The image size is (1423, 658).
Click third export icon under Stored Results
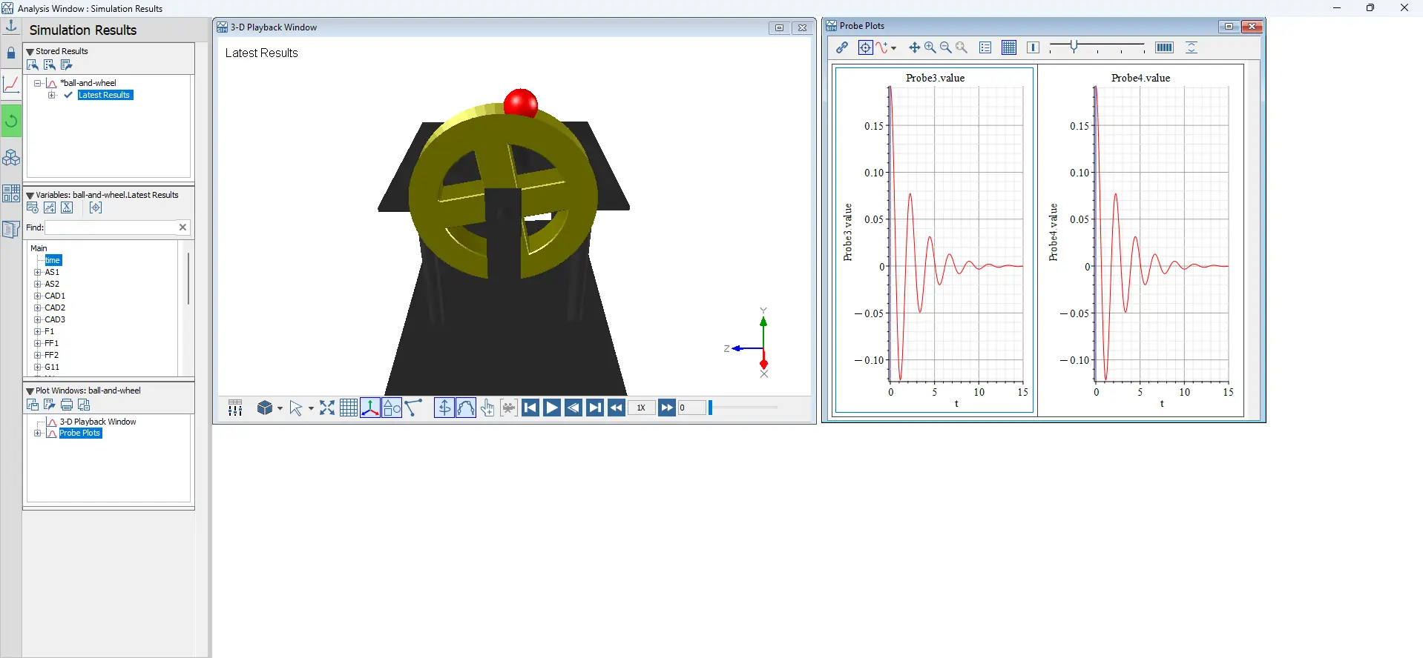(x=67, y=64)
